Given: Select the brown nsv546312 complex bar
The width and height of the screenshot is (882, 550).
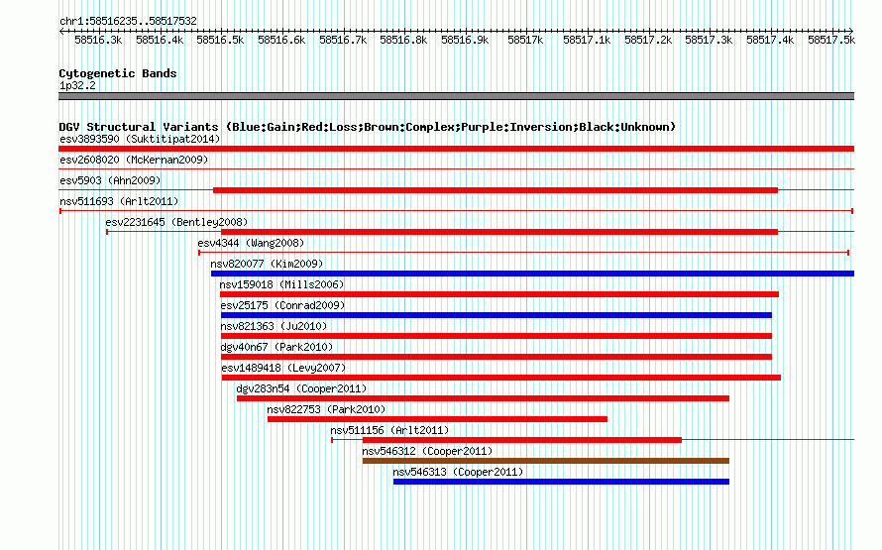Looking at the screenshot, I should coord(546,461).
